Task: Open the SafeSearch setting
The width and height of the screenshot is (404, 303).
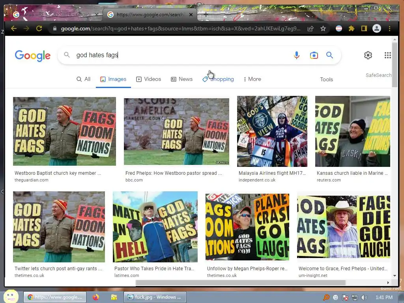Action: (378, 75)
